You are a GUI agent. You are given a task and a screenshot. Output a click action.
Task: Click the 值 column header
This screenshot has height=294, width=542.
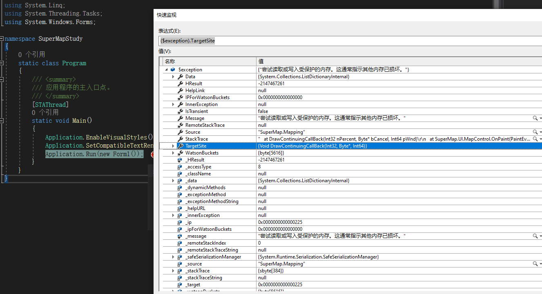coord(399,61)
